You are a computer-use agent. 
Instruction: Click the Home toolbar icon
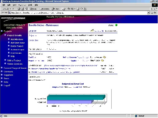26,9
